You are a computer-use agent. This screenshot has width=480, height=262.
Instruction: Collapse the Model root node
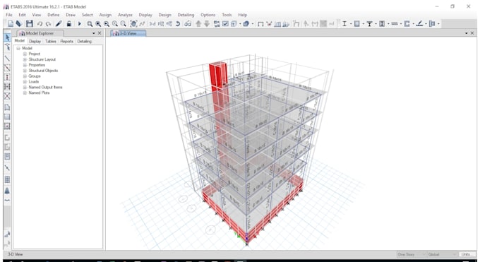[18, 49]
